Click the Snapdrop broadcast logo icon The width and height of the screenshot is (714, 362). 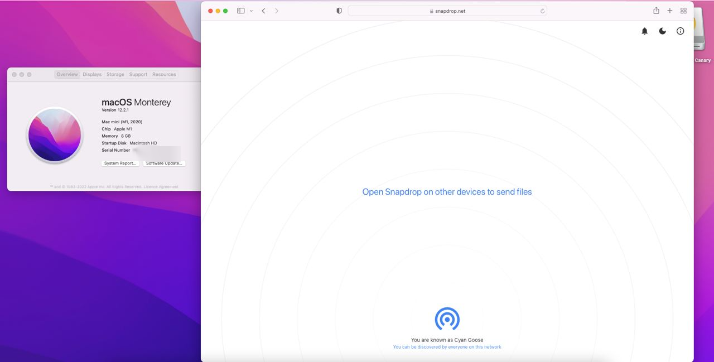coord(447,318)
